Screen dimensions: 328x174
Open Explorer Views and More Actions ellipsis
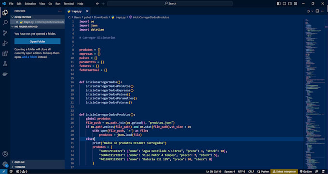click(x=60, y=11)
